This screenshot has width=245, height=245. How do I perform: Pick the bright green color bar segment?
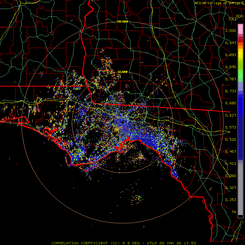pyautogui.click(x=240, y=74)
